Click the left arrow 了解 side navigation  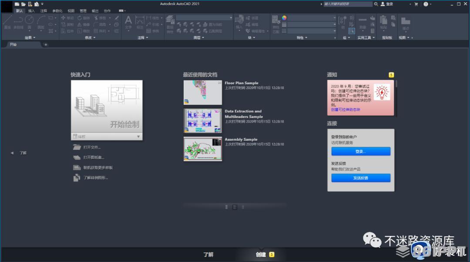pyautogui.click(x=19, y=153)
